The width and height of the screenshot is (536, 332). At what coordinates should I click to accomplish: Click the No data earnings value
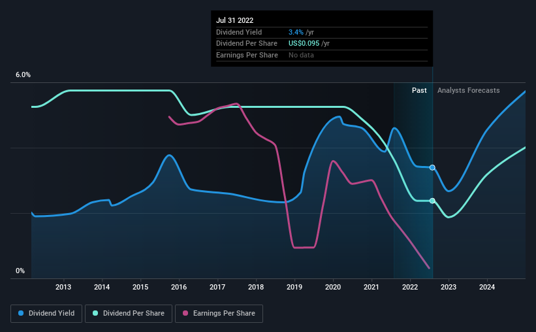(x=301, y=55)
